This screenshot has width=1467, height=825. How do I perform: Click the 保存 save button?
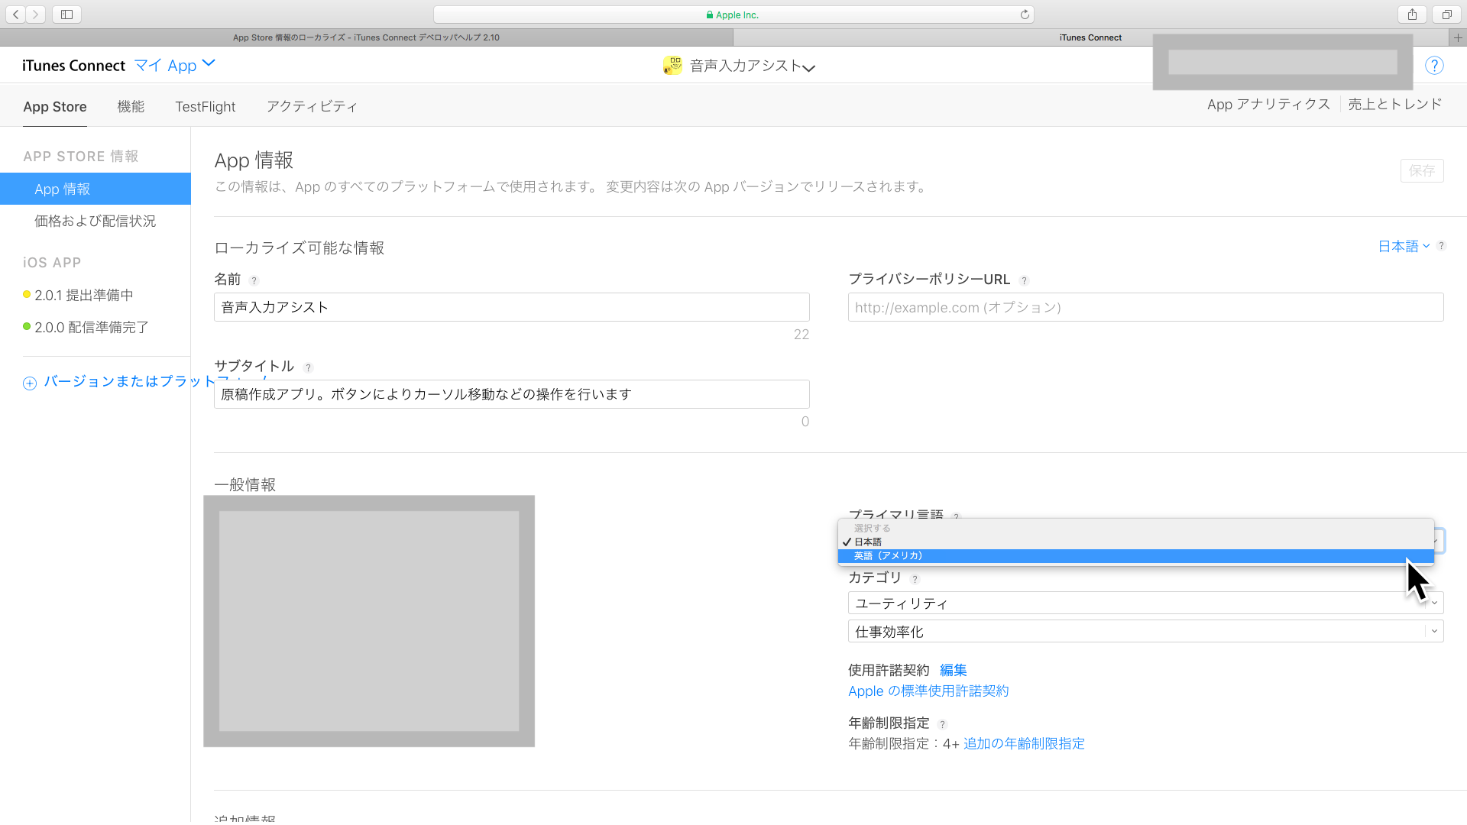[1422, 170]
